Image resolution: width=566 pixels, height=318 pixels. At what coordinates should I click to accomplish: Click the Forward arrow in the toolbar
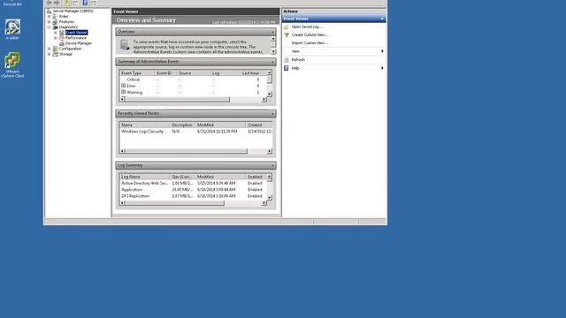click(x=57, y=3)
